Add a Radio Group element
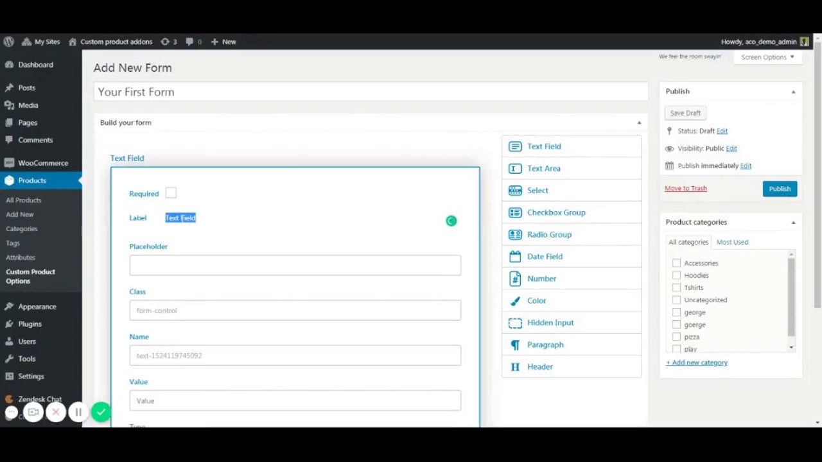Screen dimensions: 822x462 [572, 234]
